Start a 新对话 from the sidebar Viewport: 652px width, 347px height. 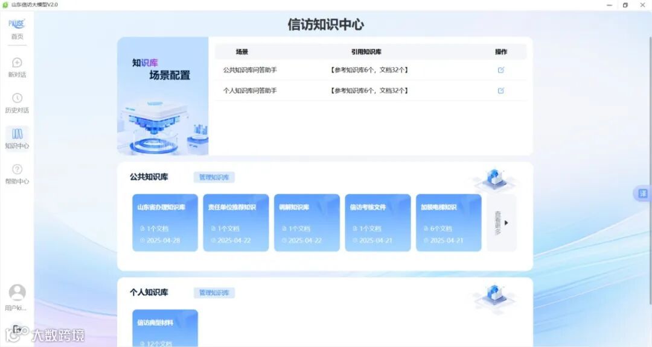tap(17, 67)
